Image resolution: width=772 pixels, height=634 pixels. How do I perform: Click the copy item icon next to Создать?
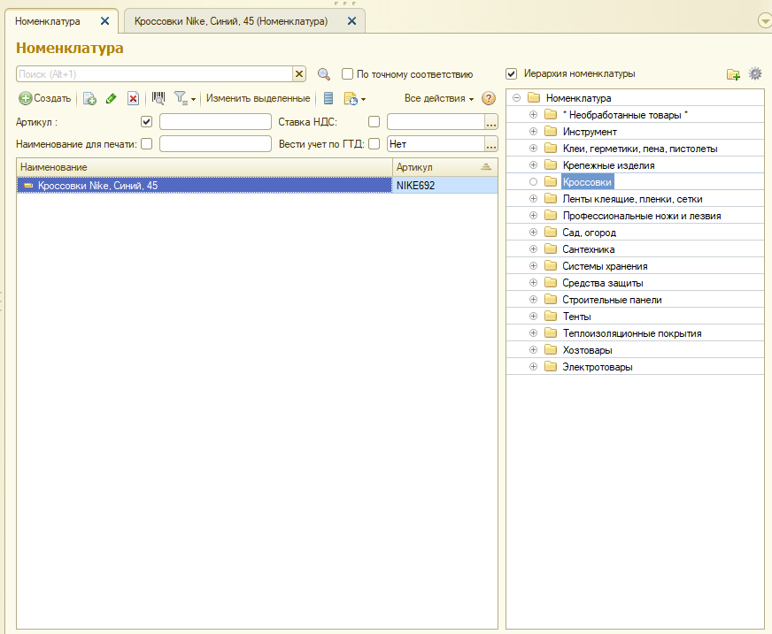(89, 99)
